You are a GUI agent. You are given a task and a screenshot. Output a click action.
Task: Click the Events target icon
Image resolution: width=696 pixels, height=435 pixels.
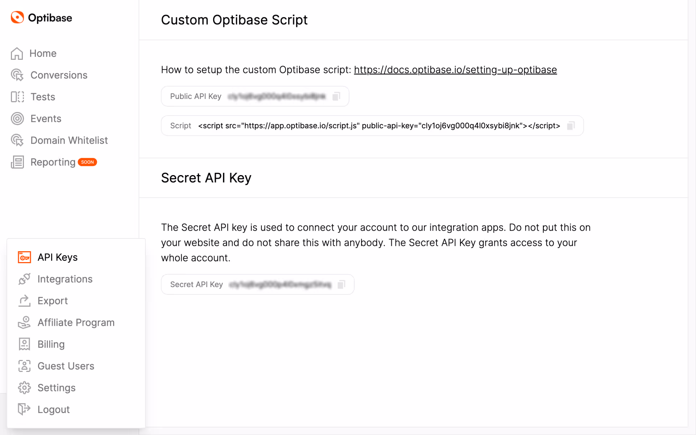click(x=17, y=119)
